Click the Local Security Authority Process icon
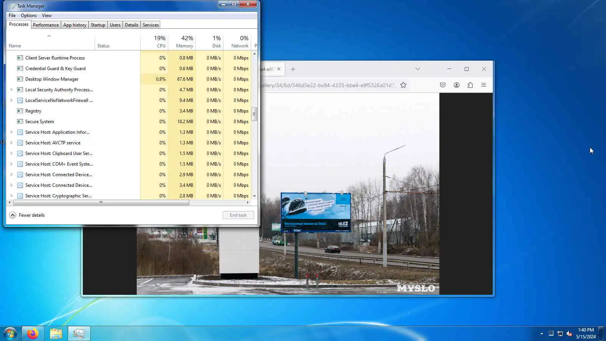The width and height of the screenshot is (606, 341). (20, 90)
